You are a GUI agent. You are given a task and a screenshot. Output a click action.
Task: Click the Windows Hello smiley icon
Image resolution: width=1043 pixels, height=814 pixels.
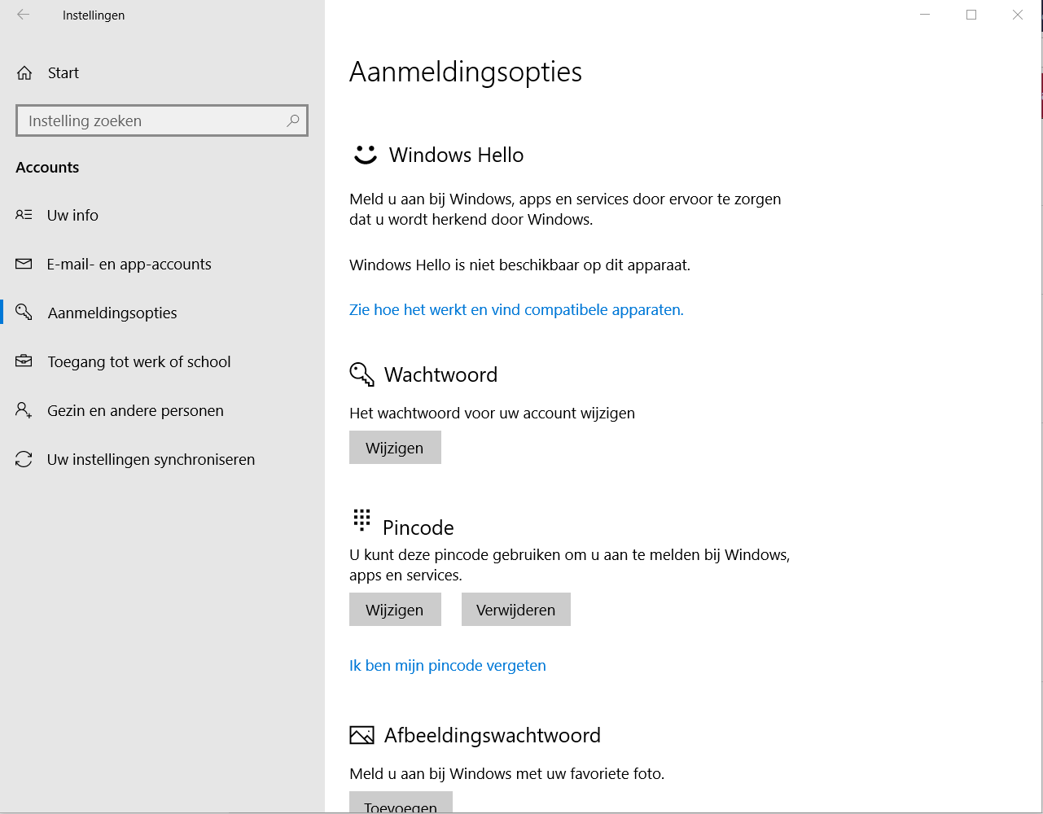pyautogui.click(x=365, y=155)
